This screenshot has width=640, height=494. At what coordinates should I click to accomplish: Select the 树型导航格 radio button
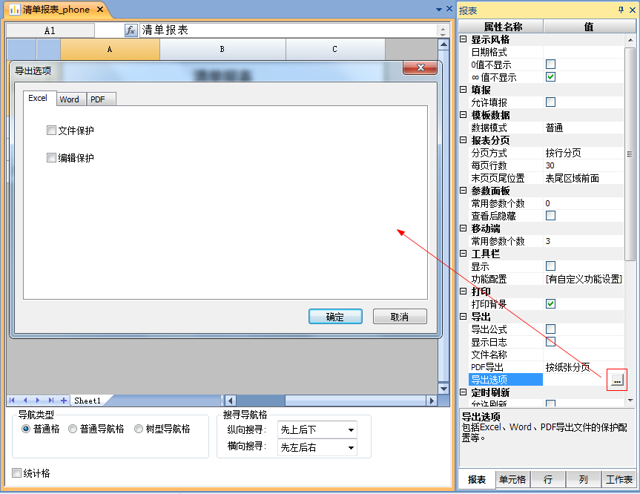(139, 429)
